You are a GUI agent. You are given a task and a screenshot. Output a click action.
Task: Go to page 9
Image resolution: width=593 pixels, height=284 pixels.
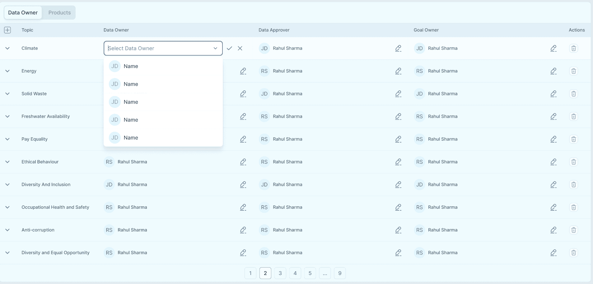coord(340,273)
